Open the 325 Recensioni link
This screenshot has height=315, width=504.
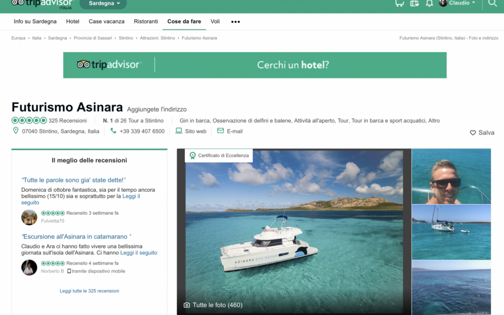(68, 120)
